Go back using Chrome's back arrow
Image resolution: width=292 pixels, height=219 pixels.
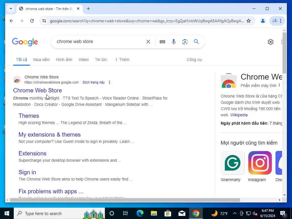[11, 21]
